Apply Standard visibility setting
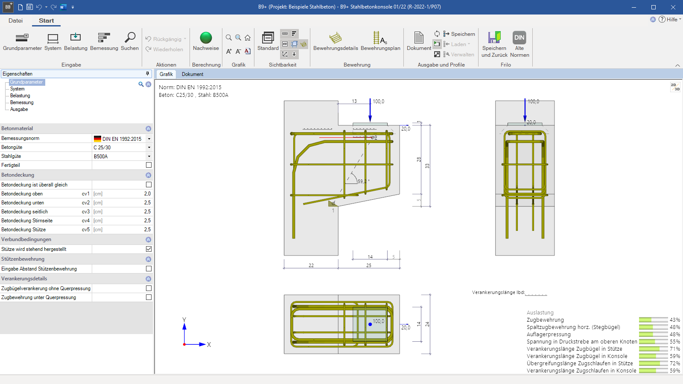The height and width of the screenshot is (384, 683). point(268,42)
